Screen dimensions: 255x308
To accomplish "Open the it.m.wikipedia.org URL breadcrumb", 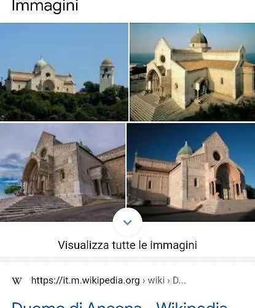I will point(85,280).
